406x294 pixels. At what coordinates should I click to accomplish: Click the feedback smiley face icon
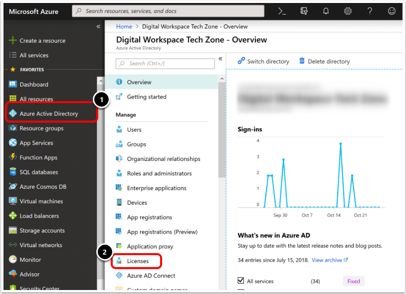coord(392,11)
